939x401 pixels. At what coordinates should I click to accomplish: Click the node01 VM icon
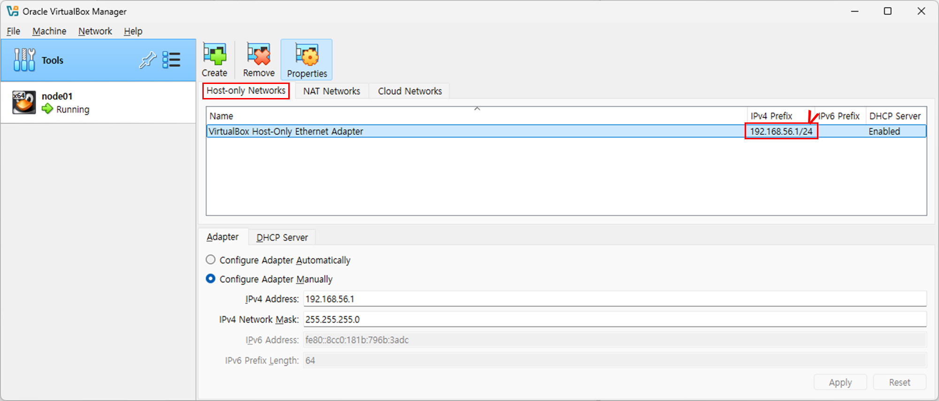click(24, 102)
